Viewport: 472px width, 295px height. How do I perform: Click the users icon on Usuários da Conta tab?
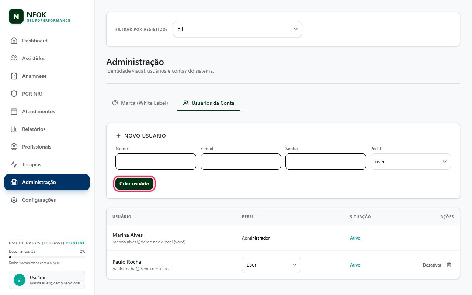pos(186,103)
